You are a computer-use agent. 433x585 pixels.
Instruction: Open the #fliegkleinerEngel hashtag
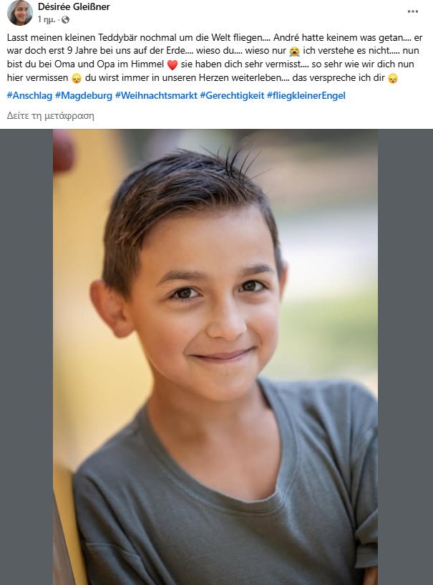tap(306, 95)
